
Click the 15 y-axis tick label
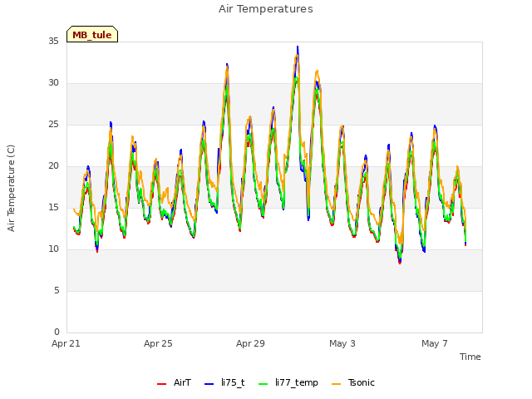pos(53,207)
